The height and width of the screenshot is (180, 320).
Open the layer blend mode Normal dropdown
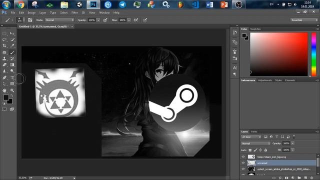tap(255, 143)
